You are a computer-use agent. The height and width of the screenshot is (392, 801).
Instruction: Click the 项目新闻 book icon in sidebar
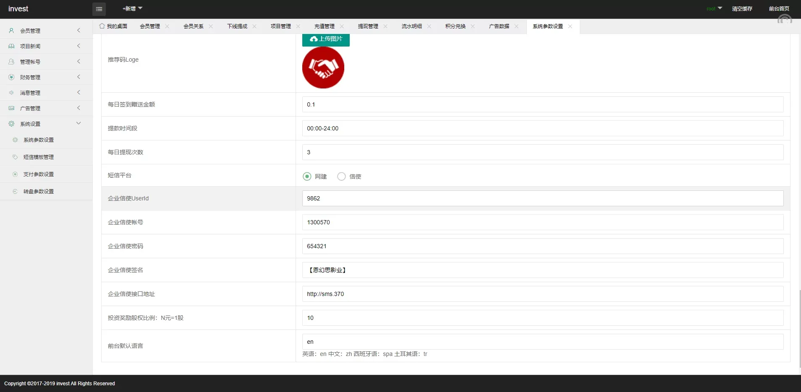pos(11,46)
